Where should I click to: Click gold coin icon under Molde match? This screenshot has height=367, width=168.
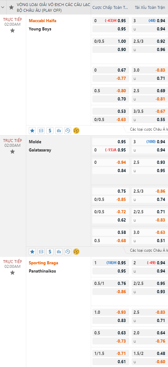pyautogui.click(x=76, y=252)
